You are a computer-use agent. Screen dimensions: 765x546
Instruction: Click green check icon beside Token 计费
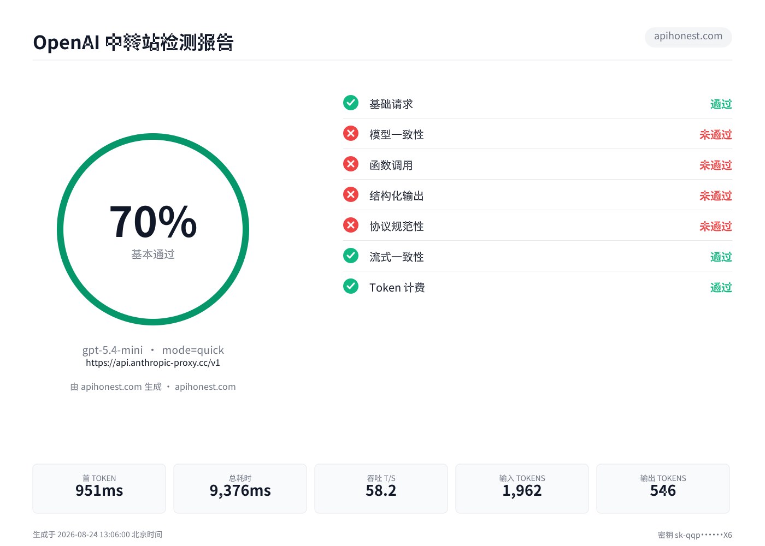point(351,286)
